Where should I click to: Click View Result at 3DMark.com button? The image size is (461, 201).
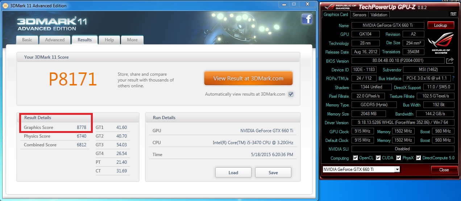tap(248, 78)
